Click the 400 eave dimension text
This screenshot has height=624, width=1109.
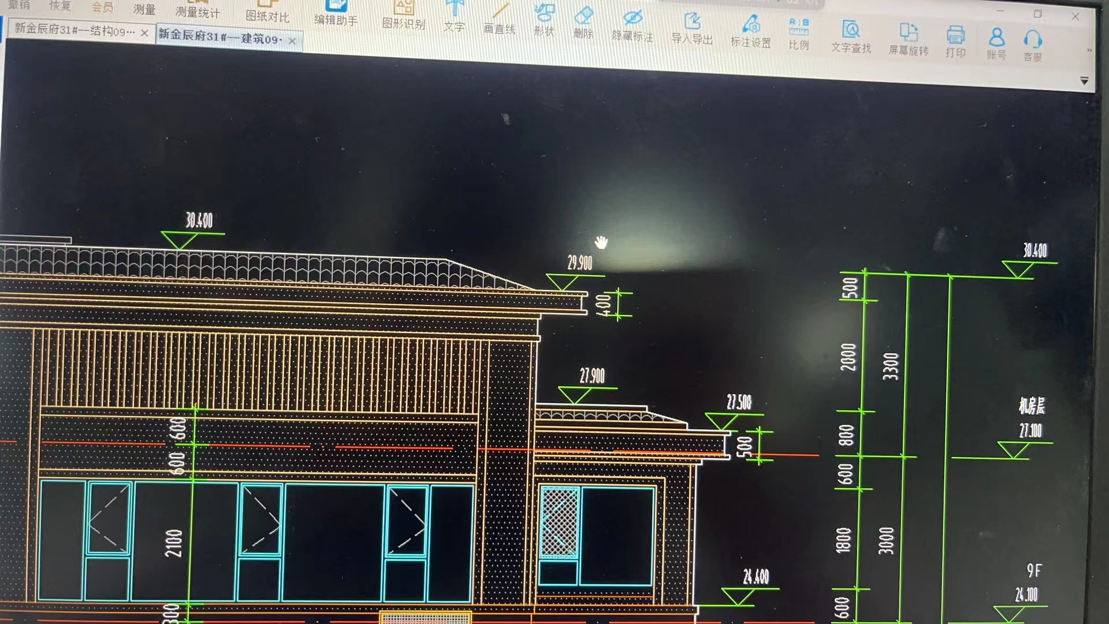click(x=602, y=304)
